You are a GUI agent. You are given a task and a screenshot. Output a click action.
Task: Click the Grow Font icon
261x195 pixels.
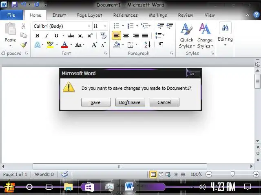pos(94,45)
